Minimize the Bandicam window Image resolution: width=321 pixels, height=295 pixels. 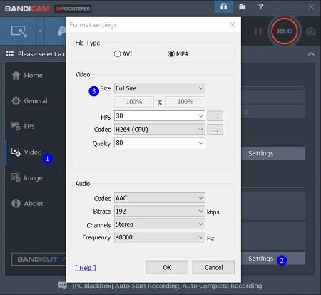coord(294,9)
